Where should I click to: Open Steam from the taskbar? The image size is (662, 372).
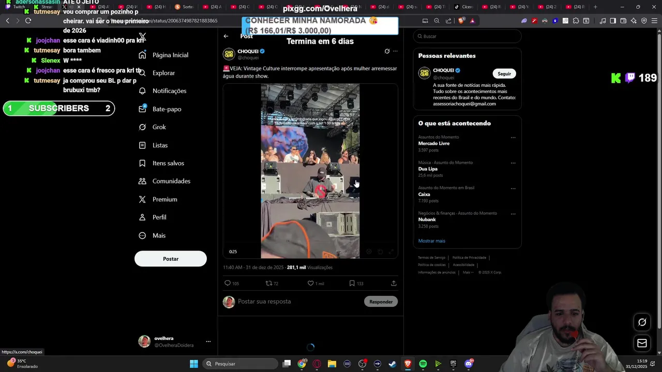pos(393,364)
